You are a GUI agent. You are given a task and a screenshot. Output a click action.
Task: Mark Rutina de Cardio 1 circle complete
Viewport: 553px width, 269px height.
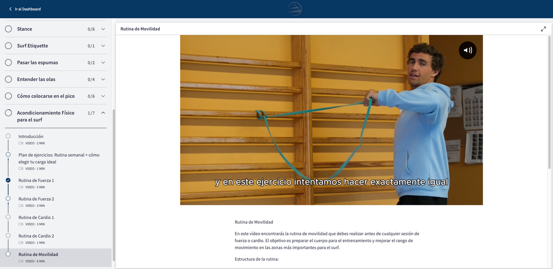point(8,217)
